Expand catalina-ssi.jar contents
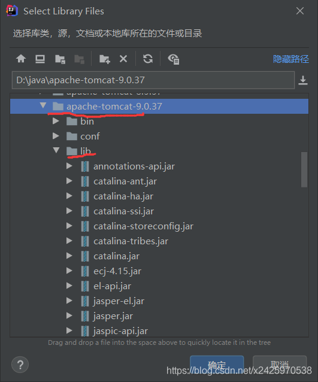 [69, 211]
